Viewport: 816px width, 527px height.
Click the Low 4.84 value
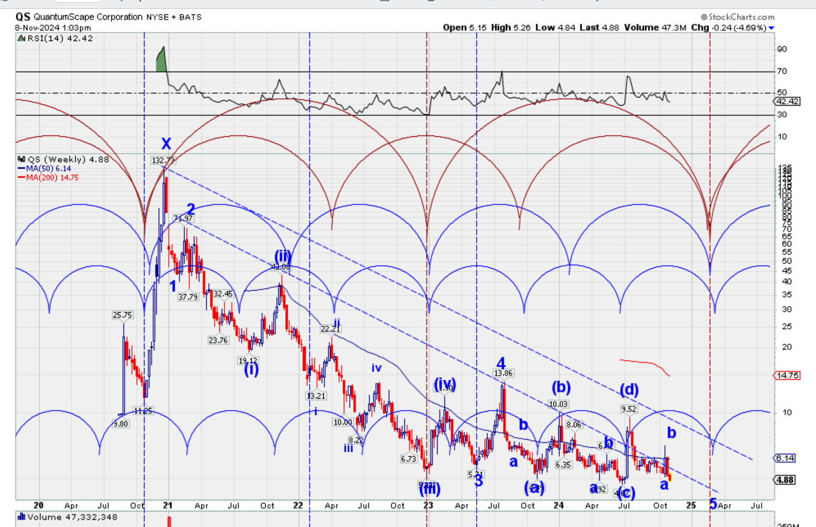tap(555, 27)
